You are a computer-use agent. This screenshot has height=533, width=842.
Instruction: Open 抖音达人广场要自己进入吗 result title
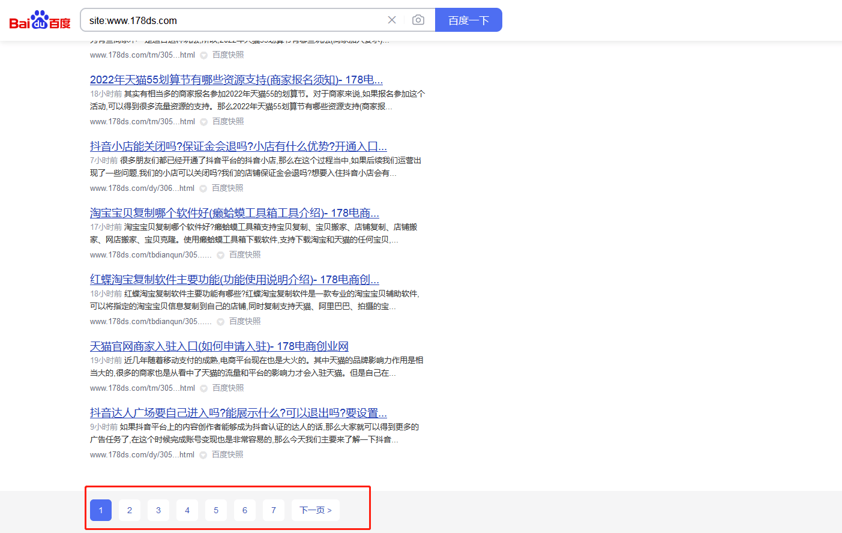(238, 412)
